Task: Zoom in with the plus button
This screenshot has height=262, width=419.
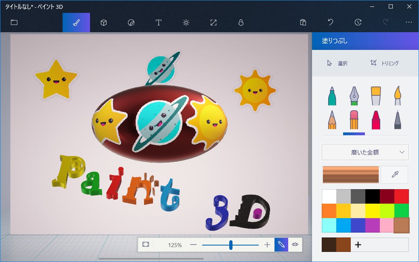Action: [x=267, y=245]
